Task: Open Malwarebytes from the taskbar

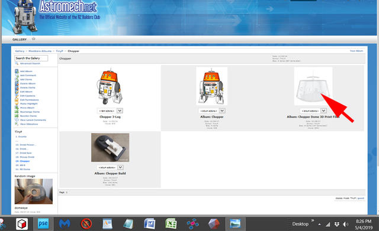Action: (x=65, y=224)
